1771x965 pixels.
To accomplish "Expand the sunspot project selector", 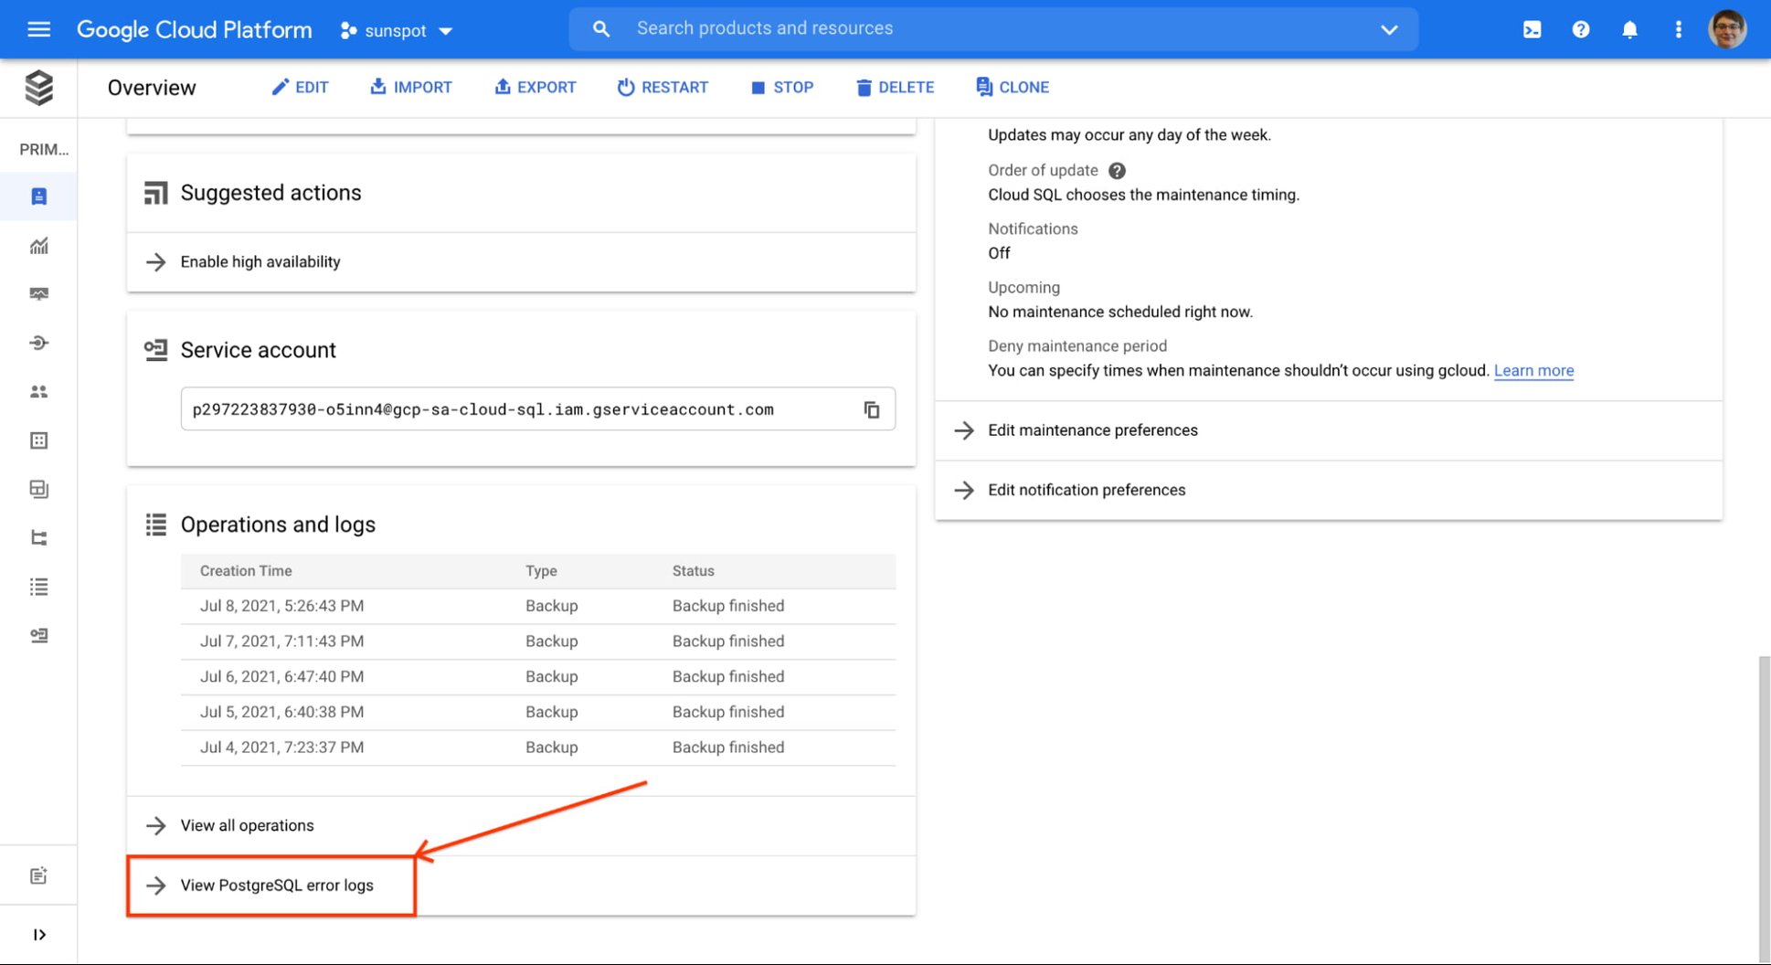I will tap(397, 29).
